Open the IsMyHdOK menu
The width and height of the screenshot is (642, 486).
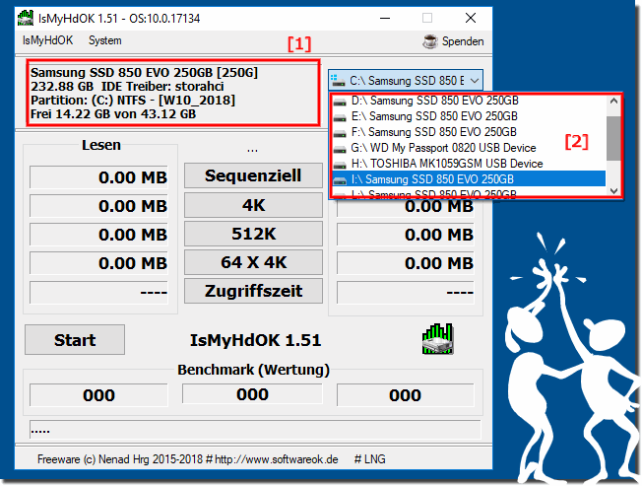tap(47, 40)
